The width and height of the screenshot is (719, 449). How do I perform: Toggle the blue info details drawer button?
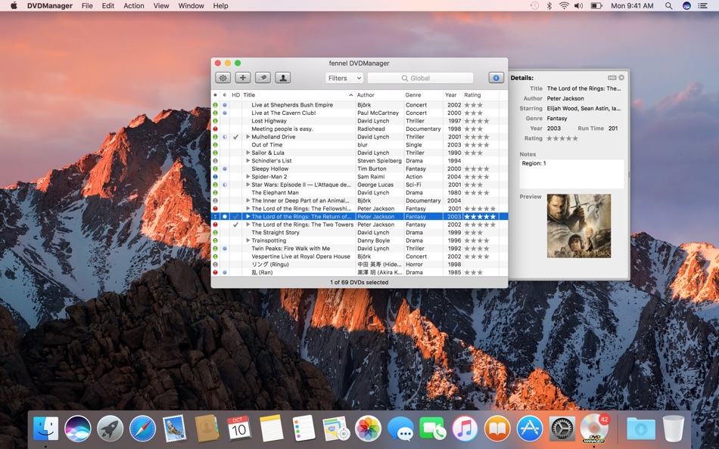click(x=496, y=78)
